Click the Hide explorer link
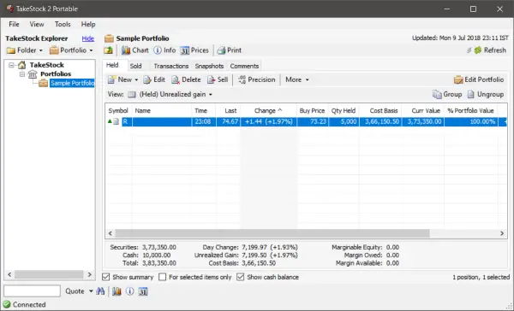The height and width of the screenshot is (311, 514). 88,38
